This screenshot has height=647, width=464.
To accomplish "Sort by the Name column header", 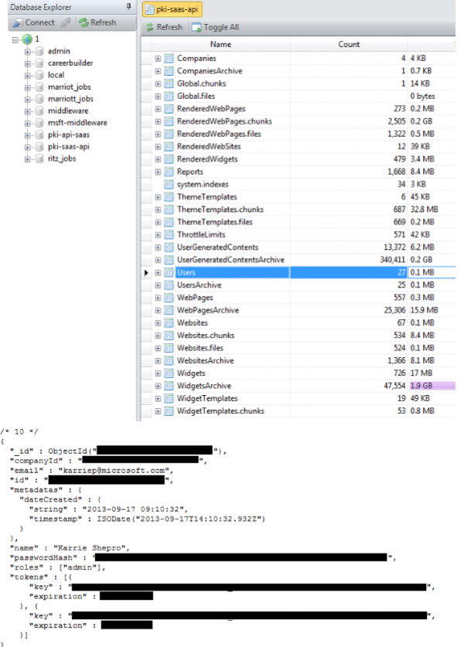I will 220,44.
